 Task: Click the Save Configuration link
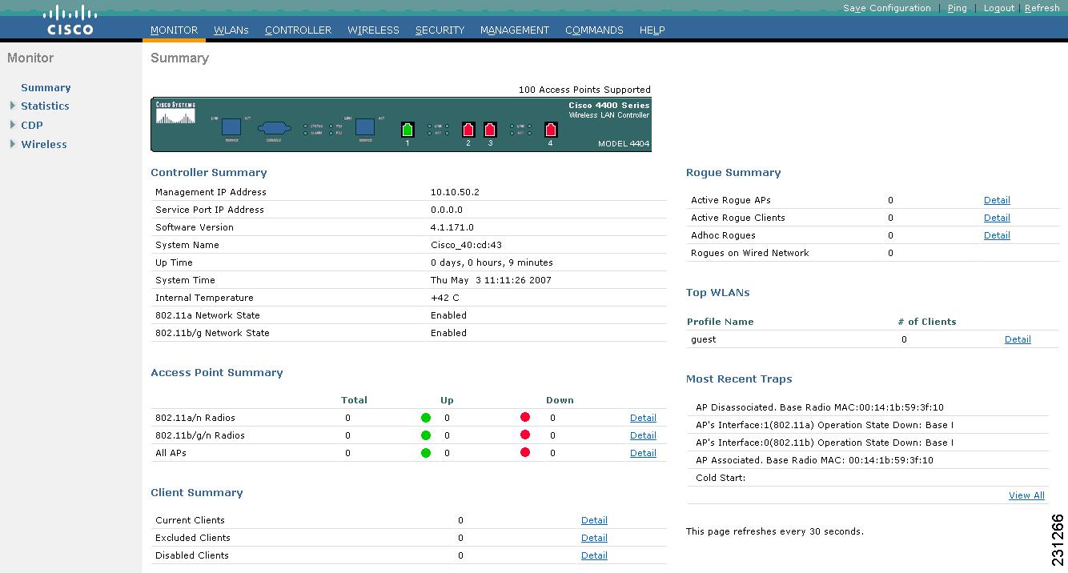[x=887, y=8]
